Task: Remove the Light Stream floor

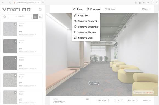Action: [x=104, y=100]
